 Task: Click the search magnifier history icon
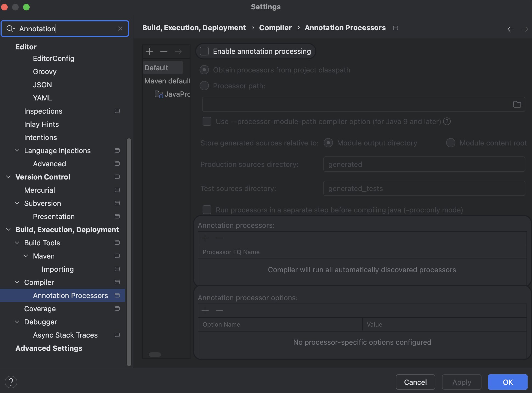pos(10,29)
